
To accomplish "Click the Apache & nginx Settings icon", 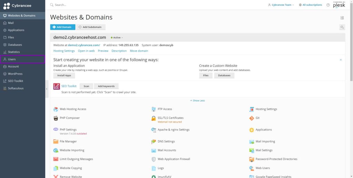I will tap(153, 130).
